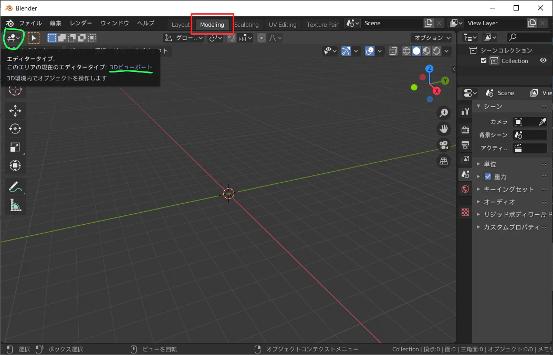Image resolution: width=553 pixels, height=355 pixels.
Task: Toggle proportional editing
Action: tap(262, 38)
